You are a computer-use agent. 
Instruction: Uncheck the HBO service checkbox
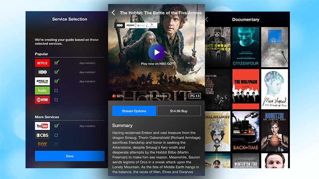tap(57, 72)
